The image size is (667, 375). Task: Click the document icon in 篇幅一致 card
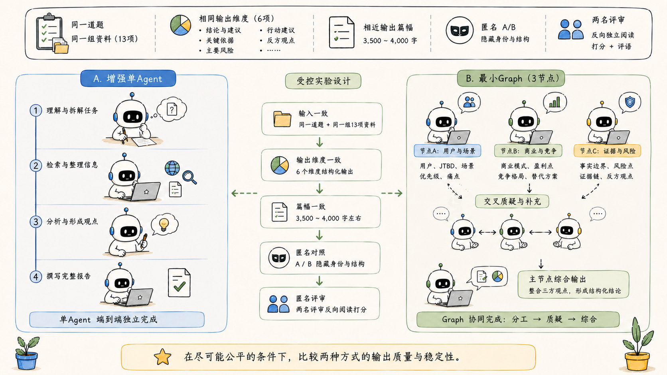point(279,212)
